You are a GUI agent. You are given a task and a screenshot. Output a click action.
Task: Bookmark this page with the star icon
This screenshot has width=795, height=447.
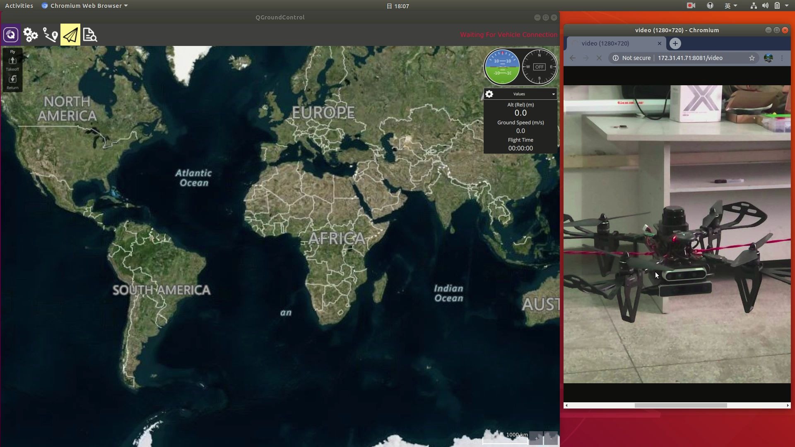click(x=752, y=58)
